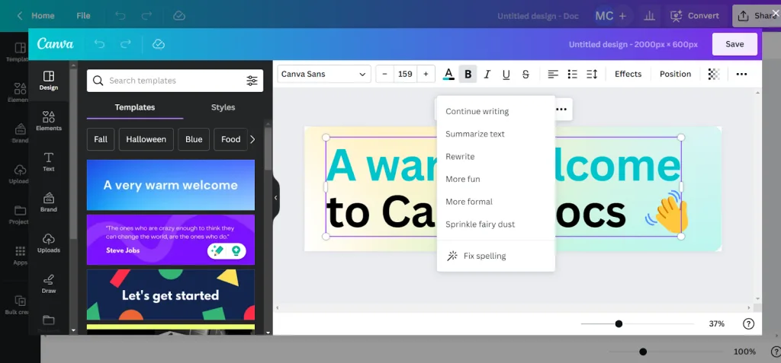Click the list bullet formatting icon

(572, 74)
